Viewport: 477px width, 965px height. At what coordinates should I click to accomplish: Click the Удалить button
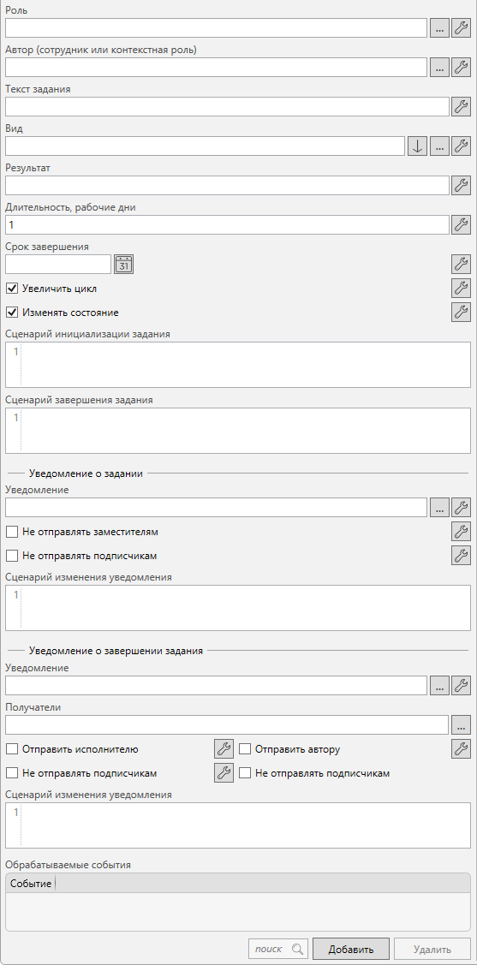432,949
